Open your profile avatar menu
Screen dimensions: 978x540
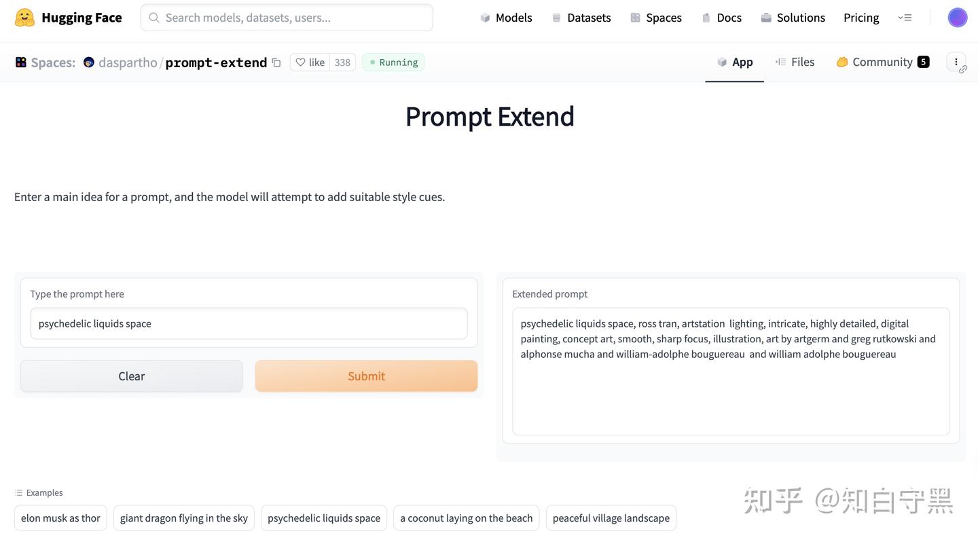click(957, 17)
